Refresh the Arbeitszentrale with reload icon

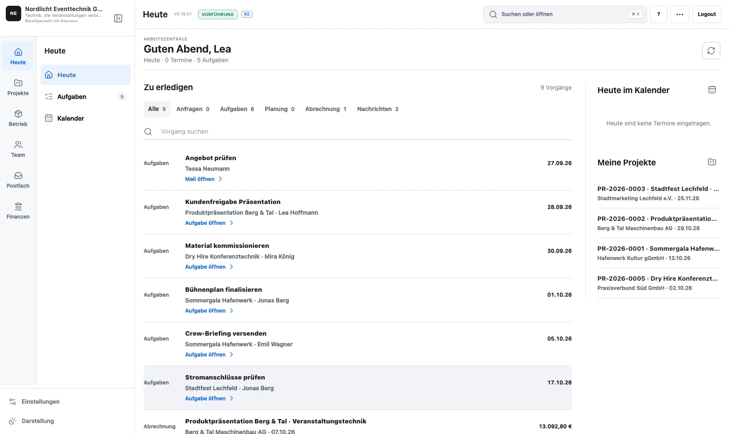click(711, 51)
